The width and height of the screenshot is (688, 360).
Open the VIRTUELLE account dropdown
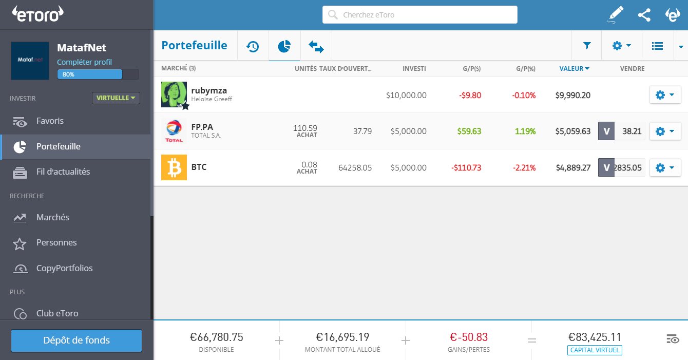(116, 98)
